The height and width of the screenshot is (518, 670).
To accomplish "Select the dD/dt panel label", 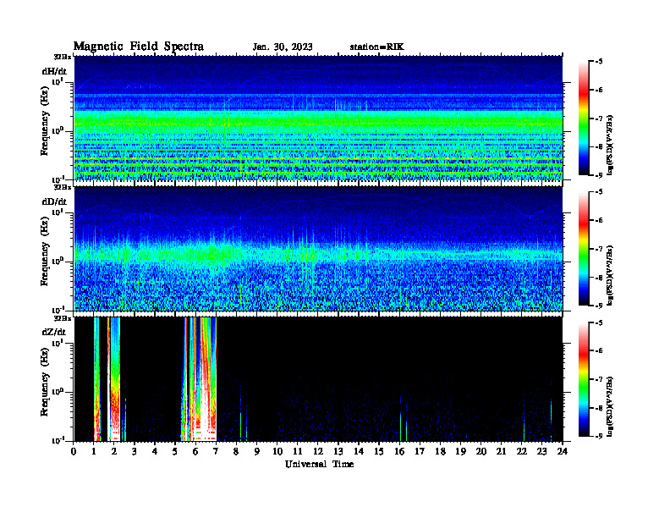I will tap(54, 201).
